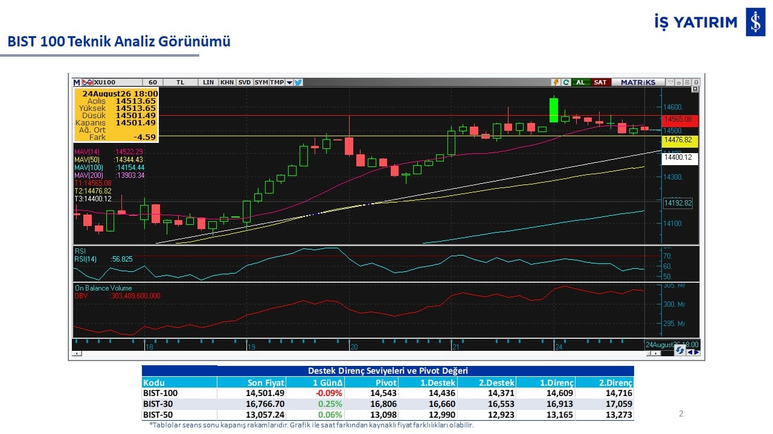The width and height of the screenshot is (773, 434).
Task: Click the 14600 price axis label
Action: pos(672,107)
